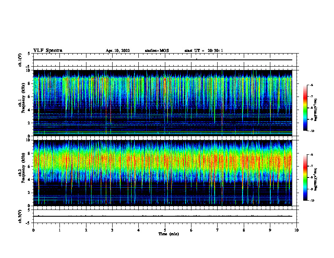The image size is (334, 258).
Task: Click the ch.2 color scale bar
Action: coord(305,177)
